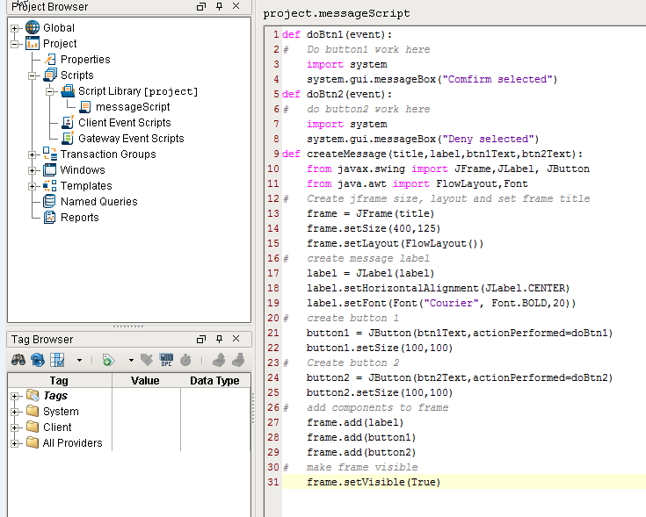Expand the Templates node

(33, 186)
